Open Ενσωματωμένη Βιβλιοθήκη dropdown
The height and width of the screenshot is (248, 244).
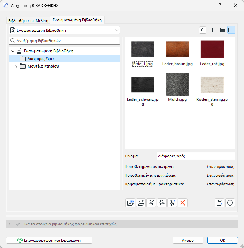point(64,30)
